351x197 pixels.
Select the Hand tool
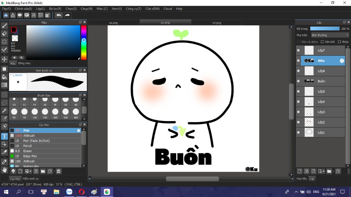coord(4,170)
